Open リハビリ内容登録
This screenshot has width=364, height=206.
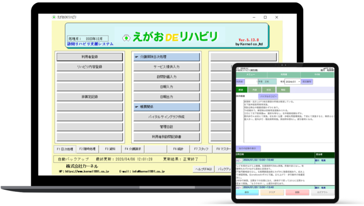coord(90,67)
